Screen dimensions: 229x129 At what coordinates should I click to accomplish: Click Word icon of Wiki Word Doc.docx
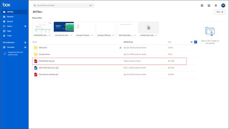click(35, 68)
